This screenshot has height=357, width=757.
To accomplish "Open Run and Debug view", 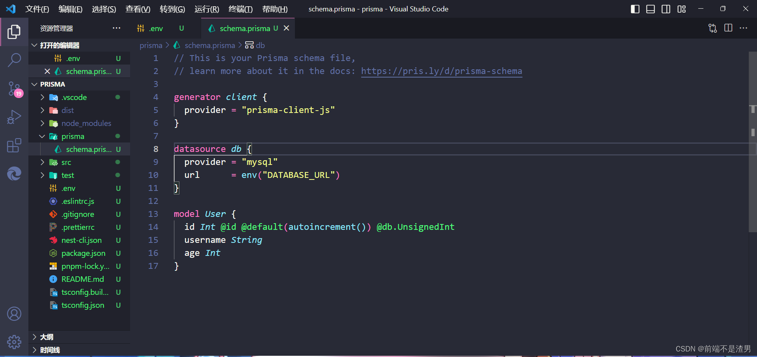I will 14,117.
